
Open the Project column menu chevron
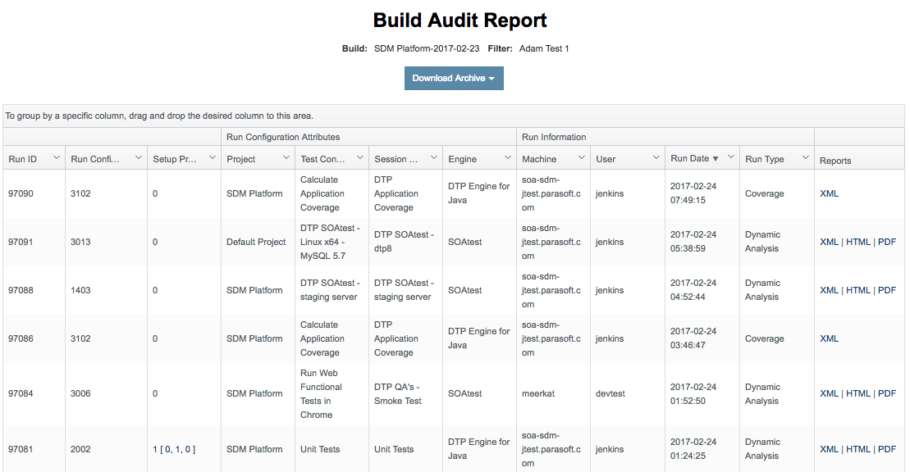click(286, 157)
